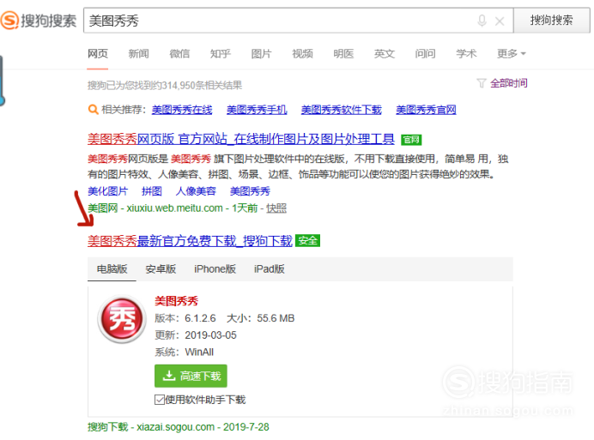
Task: Open related link 美图秀秀官网
Action: 426,110
